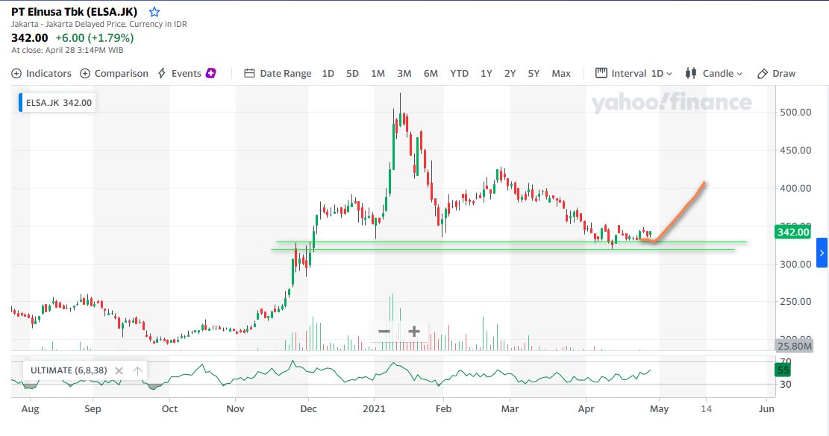Select the 6M range

(431, 73)
